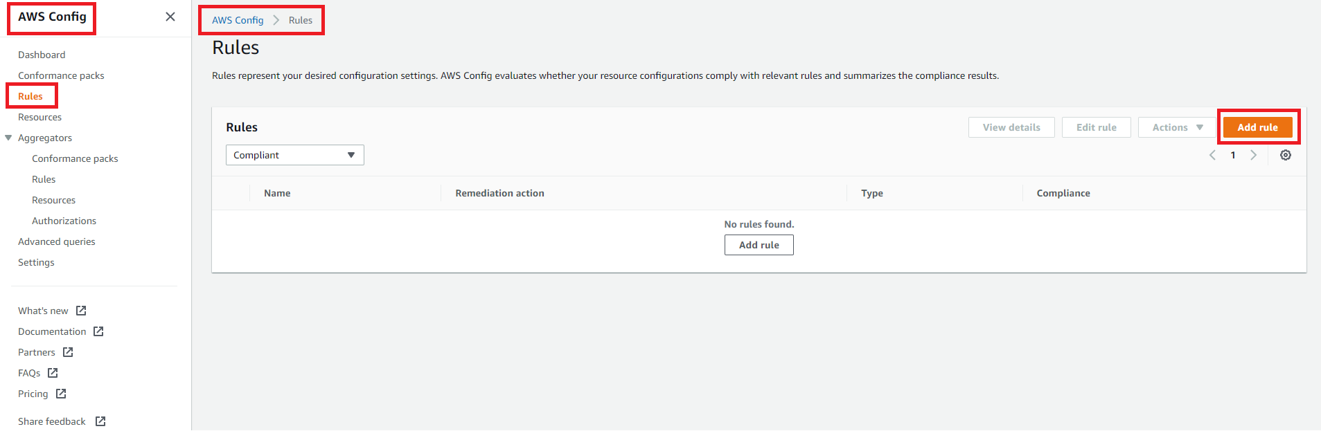Open the What's new link
The height and width of the screenshot is (431, 1321).
43,311
